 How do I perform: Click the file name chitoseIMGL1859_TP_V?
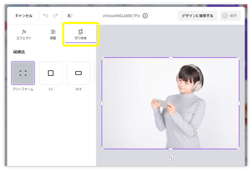pyautogui.click(x=121, y=16)
